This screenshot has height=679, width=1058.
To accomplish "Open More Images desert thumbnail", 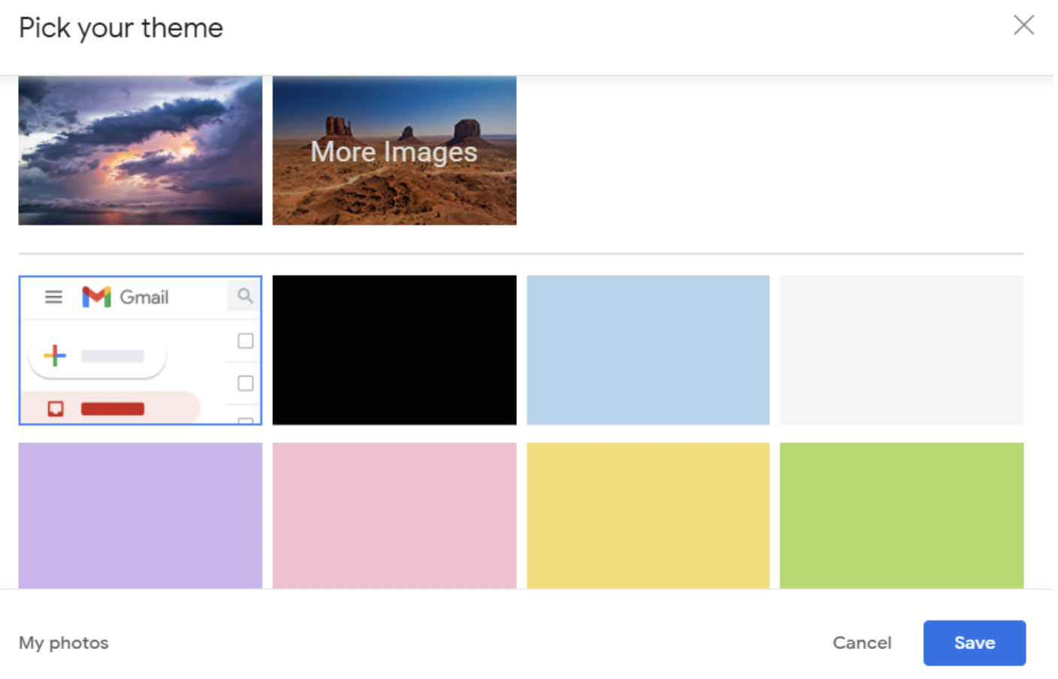I will pos(394,150).
